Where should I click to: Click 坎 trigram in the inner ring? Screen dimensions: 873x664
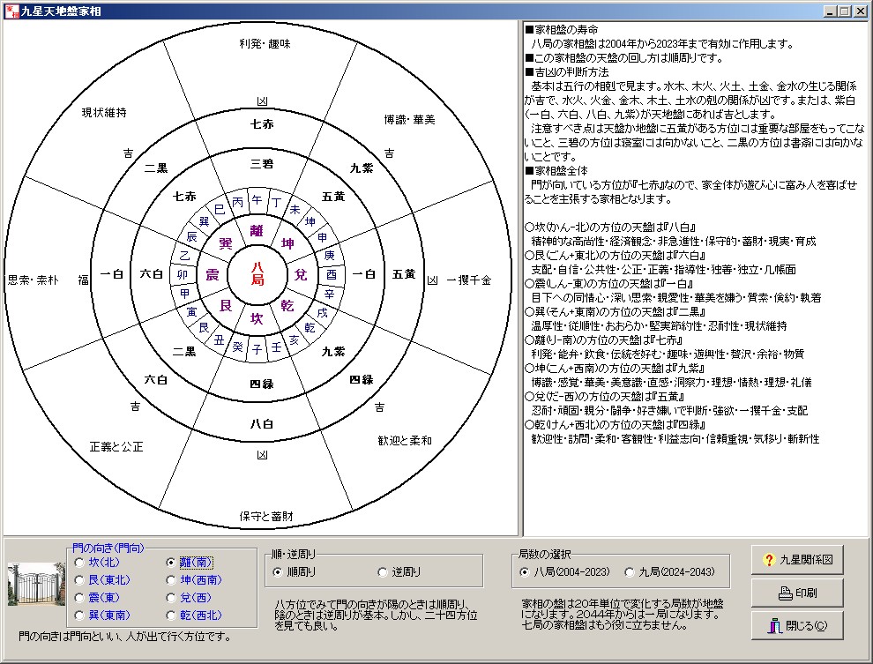pos(256,318)
